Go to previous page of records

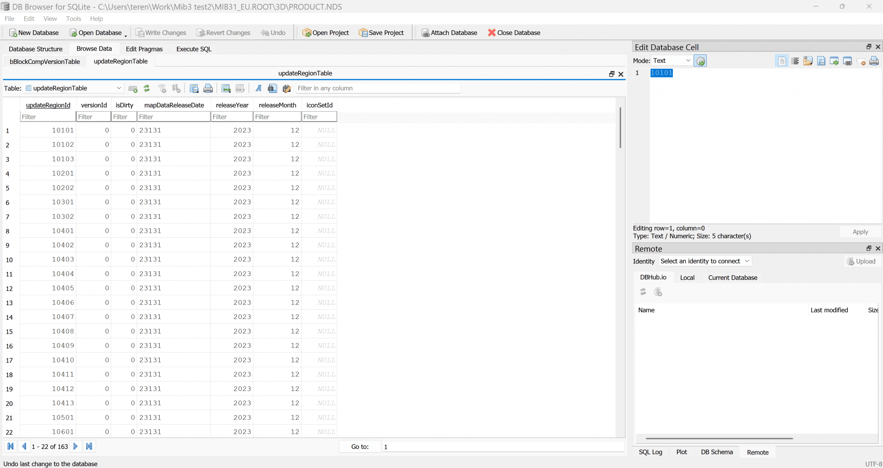(24, 446)
